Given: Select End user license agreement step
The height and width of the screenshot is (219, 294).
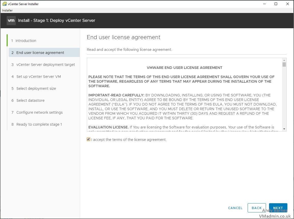Looking at the screenshot, I should tap(44, 53).
